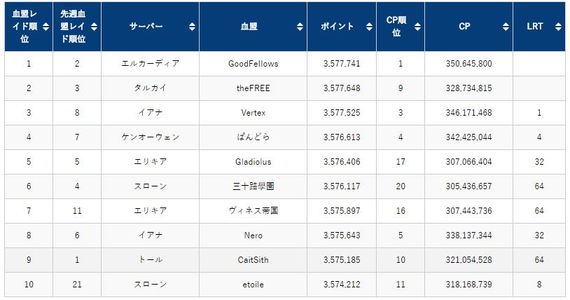Select the 350,645,800 CP value
The image size is (570, 300).
(468, 64)
